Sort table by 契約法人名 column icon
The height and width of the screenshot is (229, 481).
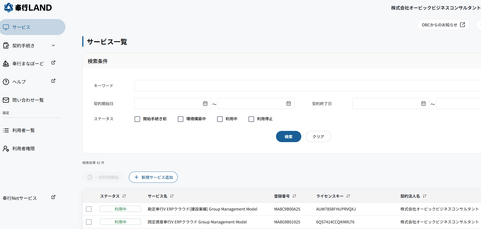click(425, 196)
